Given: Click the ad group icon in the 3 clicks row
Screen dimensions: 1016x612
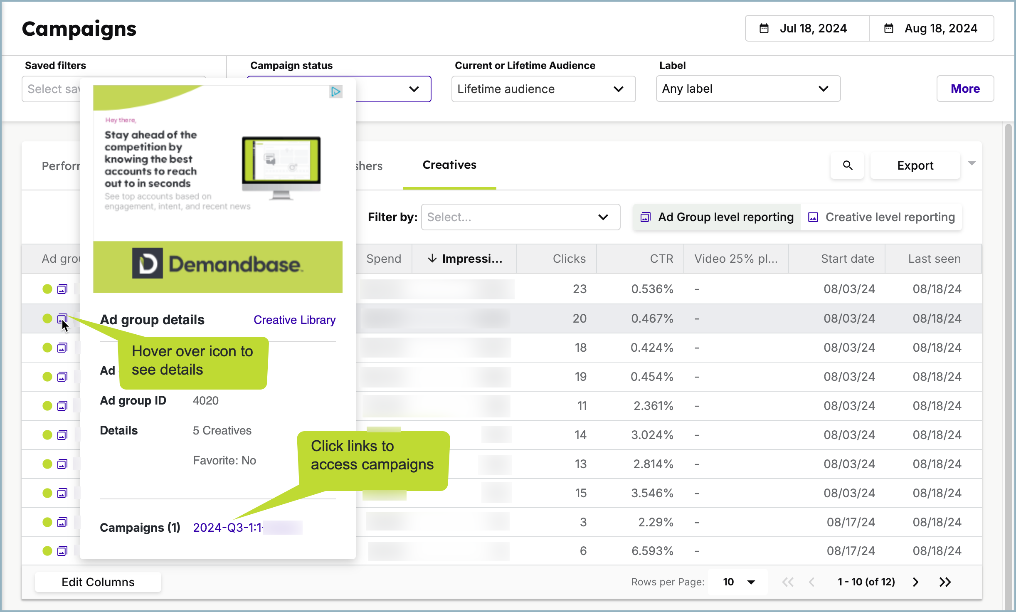Looking at the screenshot, I should coord(62,522).
